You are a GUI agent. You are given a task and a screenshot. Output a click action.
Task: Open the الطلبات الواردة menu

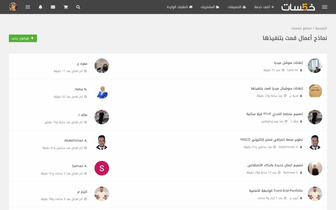[x=179, y=7]
